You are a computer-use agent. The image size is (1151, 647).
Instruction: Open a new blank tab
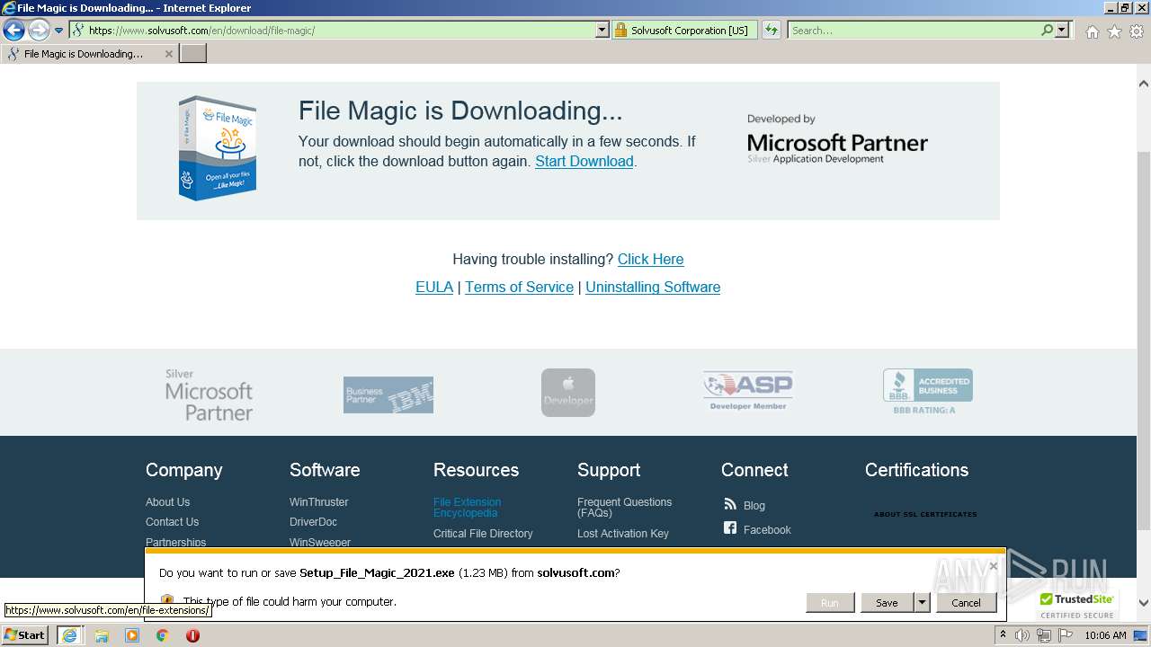(x=193, y=53)
